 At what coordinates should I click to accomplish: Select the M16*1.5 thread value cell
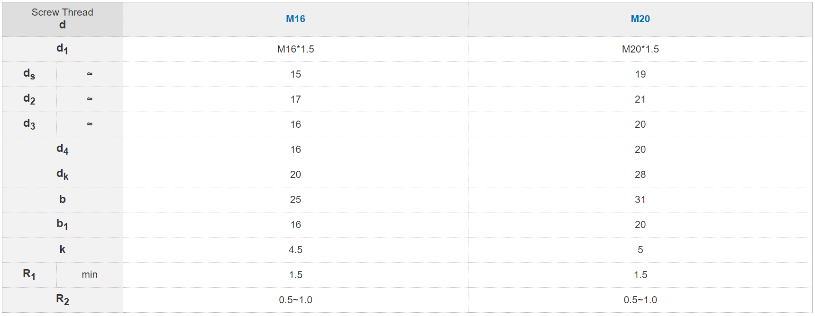[x=295, y=49]
